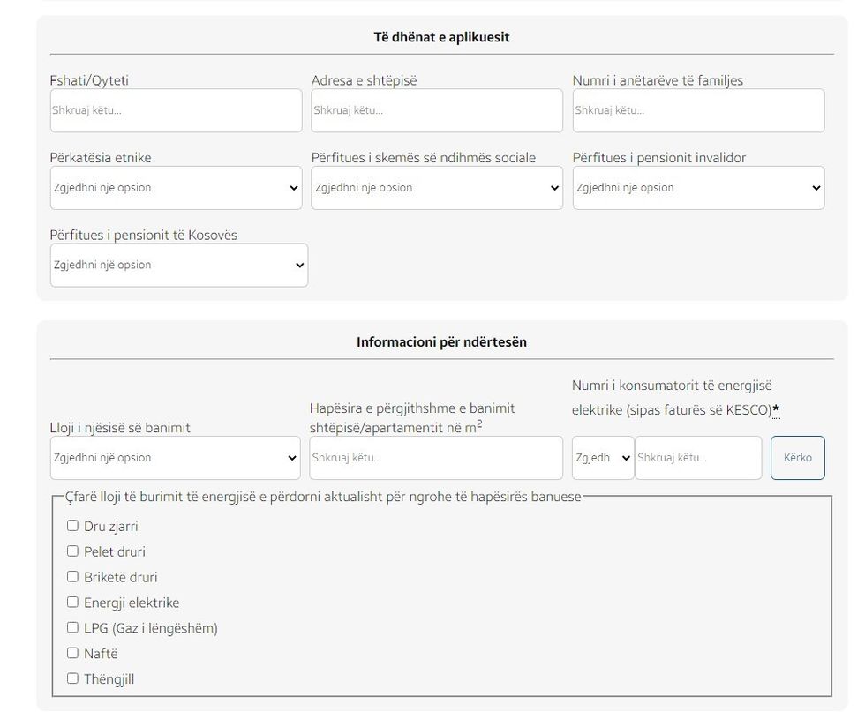Viewport: 865px width, 712px height.
Task: Tick the Pelet druri option
Action: tap(72, 551)
